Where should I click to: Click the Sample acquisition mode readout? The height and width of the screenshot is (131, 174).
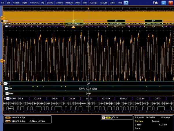tap(155, 121)
